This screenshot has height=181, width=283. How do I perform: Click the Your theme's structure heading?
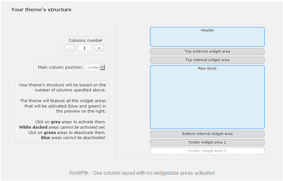(41, 10)
